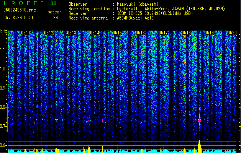Click the horizontal echo streak after 0512

point(58,120)
